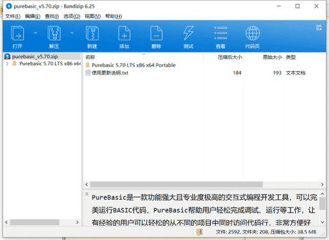
Task: Click comment pane scroll up arrow
Action: pyautogui.click(x=323, y=194)
